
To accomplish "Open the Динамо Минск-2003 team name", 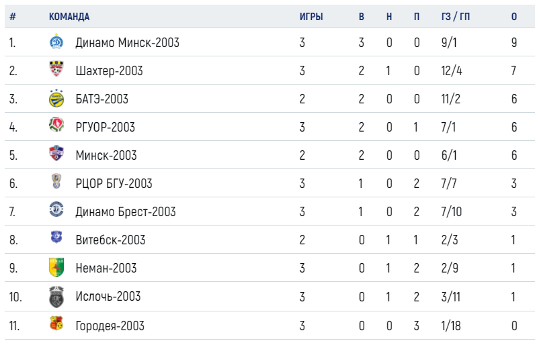I will [x=127, y=43].
